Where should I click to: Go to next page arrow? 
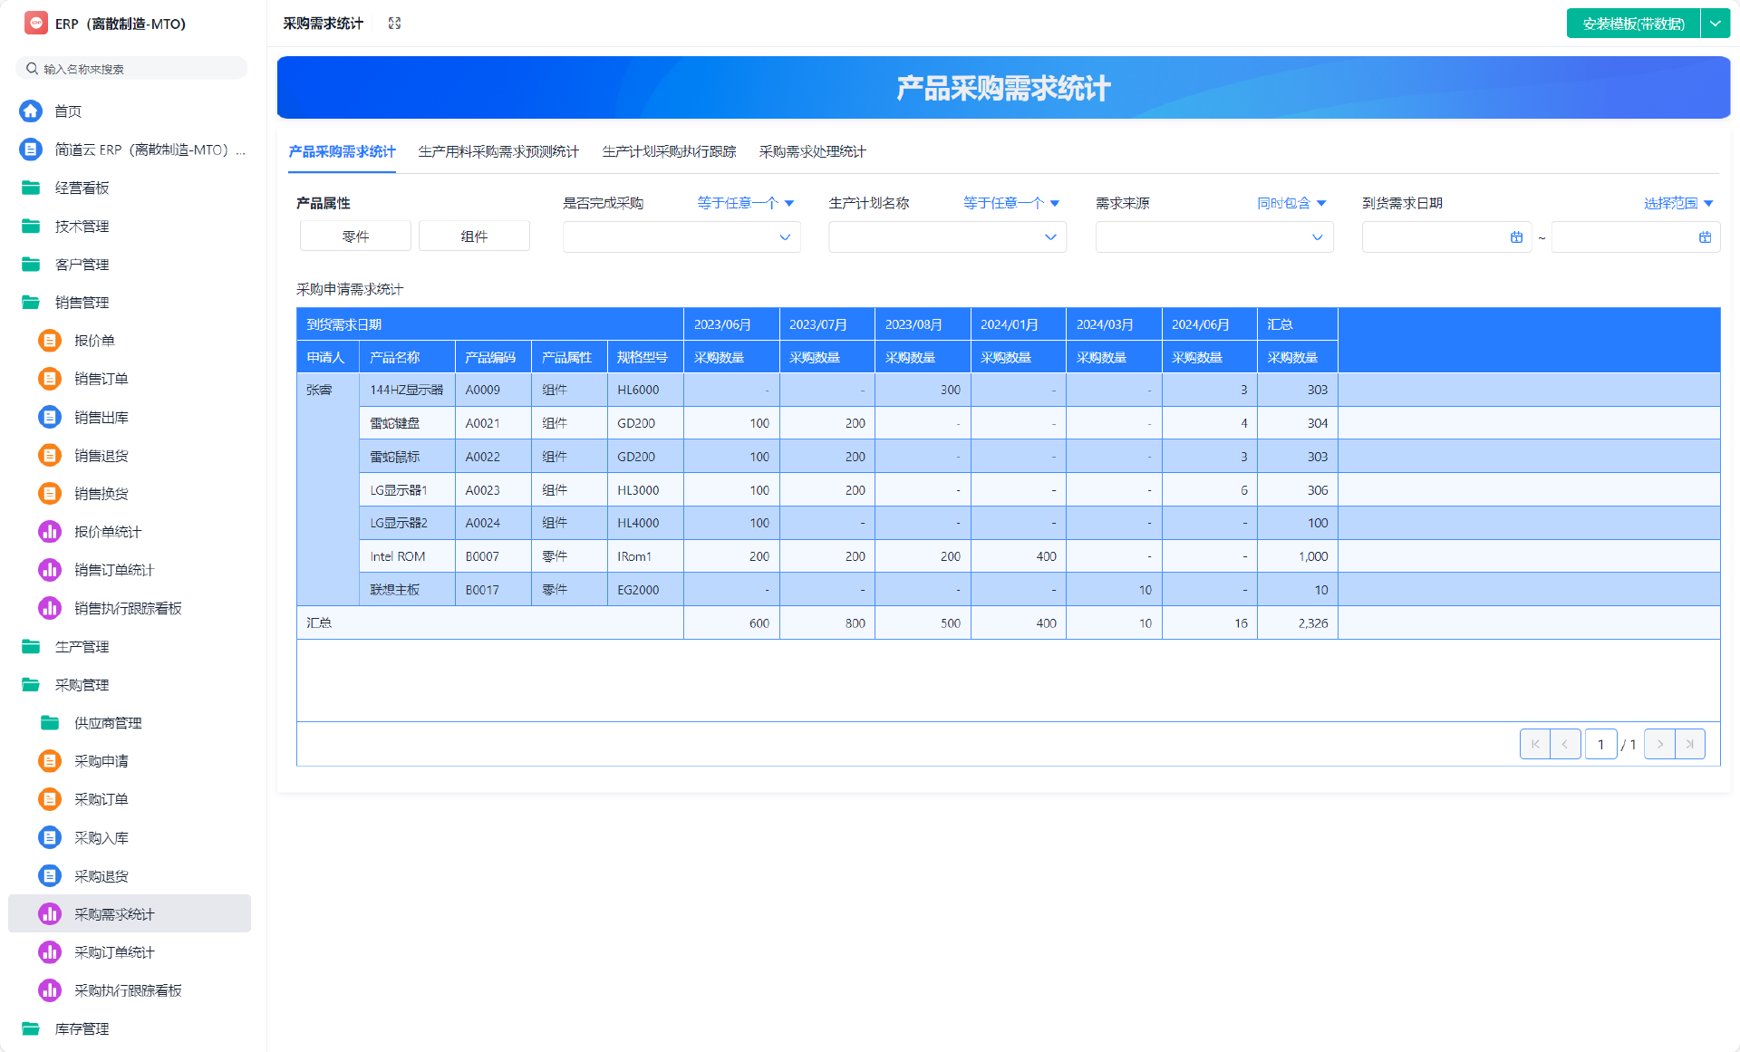click(x=1659, y=744)
